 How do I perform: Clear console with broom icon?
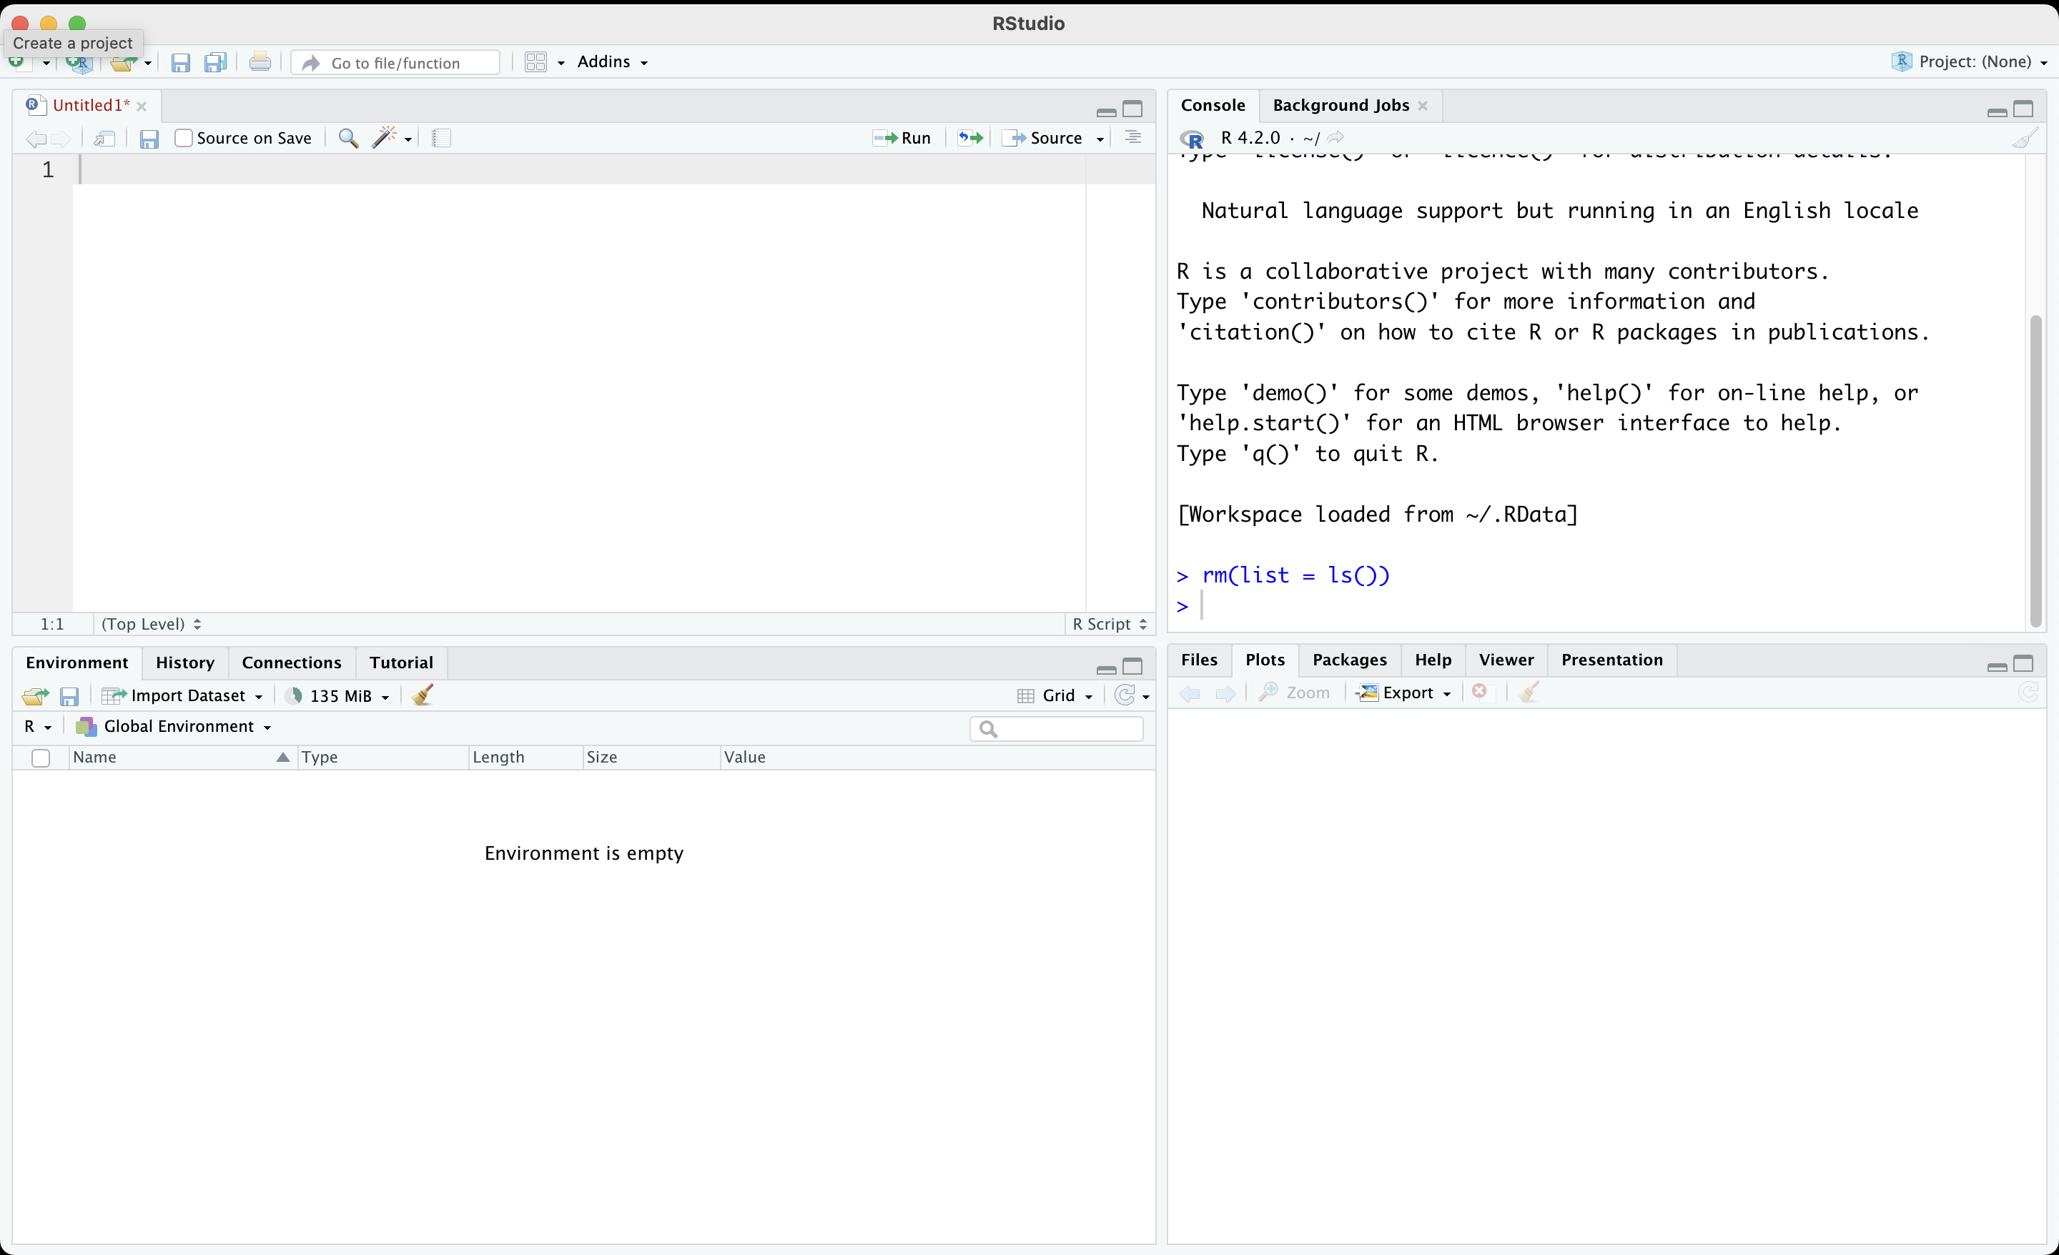coord(2025,137)
